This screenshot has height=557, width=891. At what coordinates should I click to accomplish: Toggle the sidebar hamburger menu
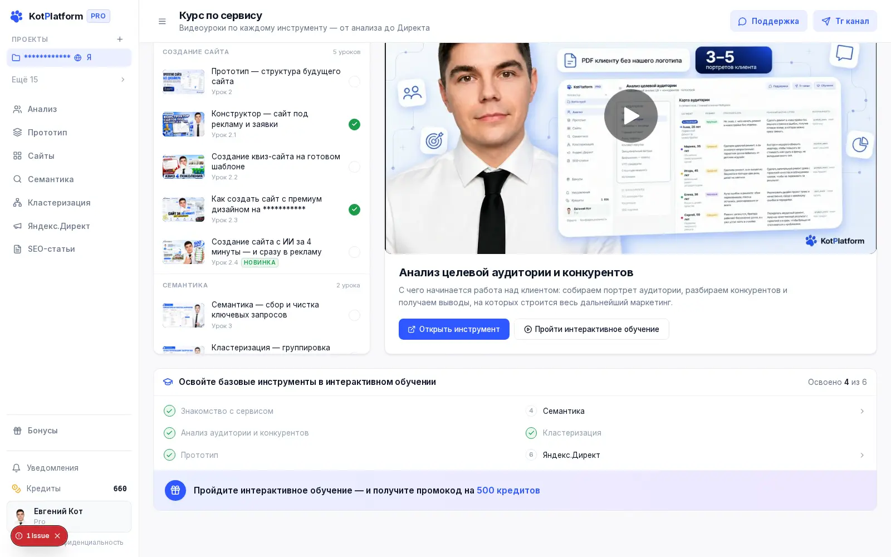point(162,21)
